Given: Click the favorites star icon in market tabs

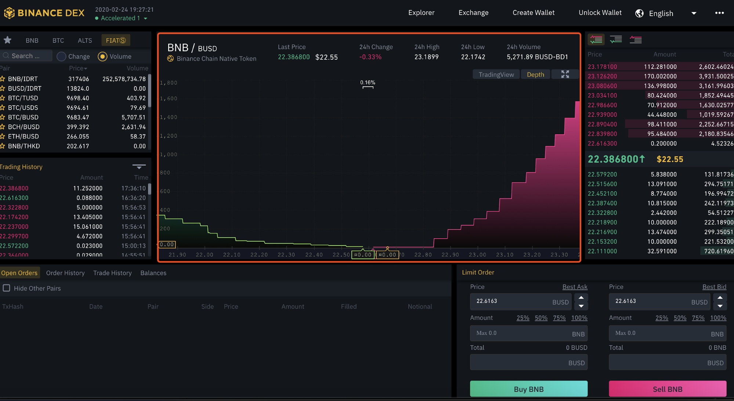Looking at the screenshot, I should 7,40.
